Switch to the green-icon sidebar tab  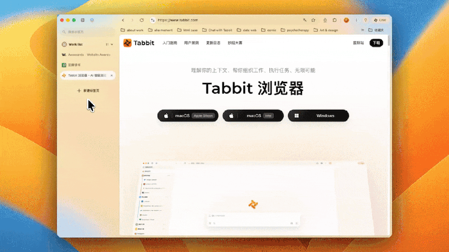click(x=87, y=65)
